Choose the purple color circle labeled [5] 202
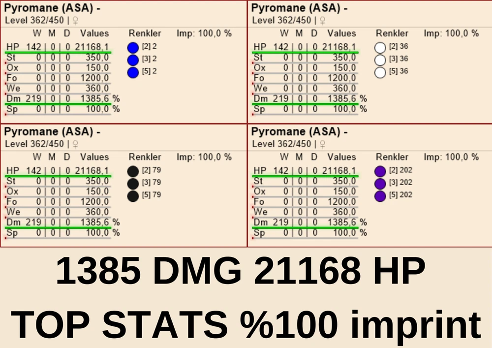 tap(380, 196)
